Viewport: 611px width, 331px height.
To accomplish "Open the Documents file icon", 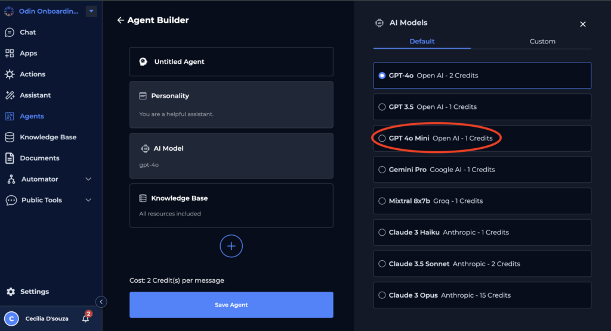I will [10, 158].
